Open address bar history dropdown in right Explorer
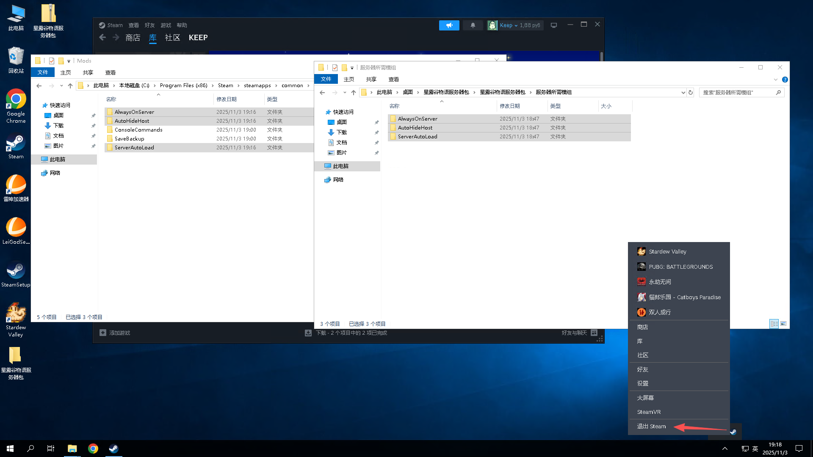813x457 pixels. (683, 92)
